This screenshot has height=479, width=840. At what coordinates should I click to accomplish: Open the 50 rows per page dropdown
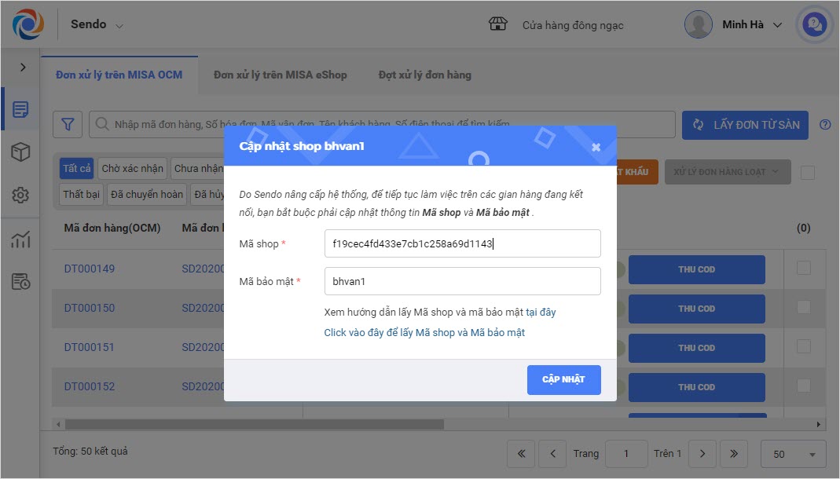(x=794, y=454)
